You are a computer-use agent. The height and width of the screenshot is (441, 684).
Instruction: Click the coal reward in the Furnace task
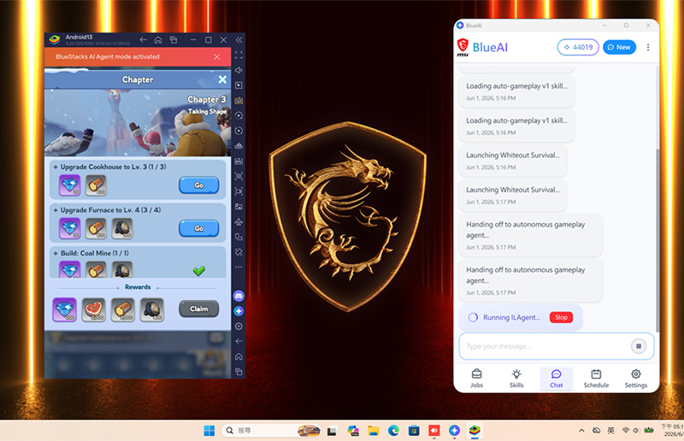122,228
